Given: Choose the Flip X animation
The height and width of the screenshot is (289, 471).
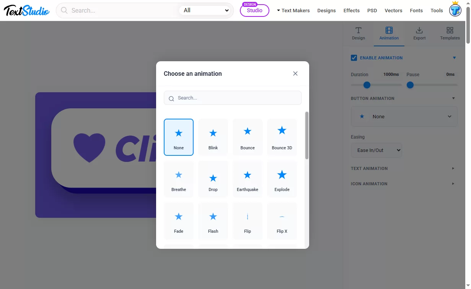Looking at the screenshot, I should pyautogui.click(x=282, y=221).
